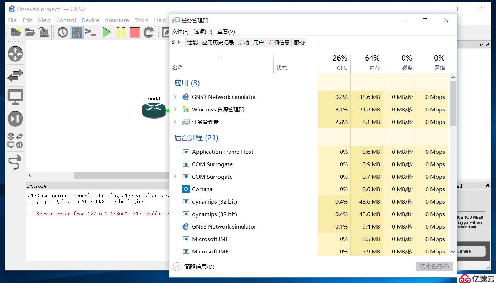This screenshot has width=496, height=283.
Task: Open File menu in GNS3
Action: point(12,20)
